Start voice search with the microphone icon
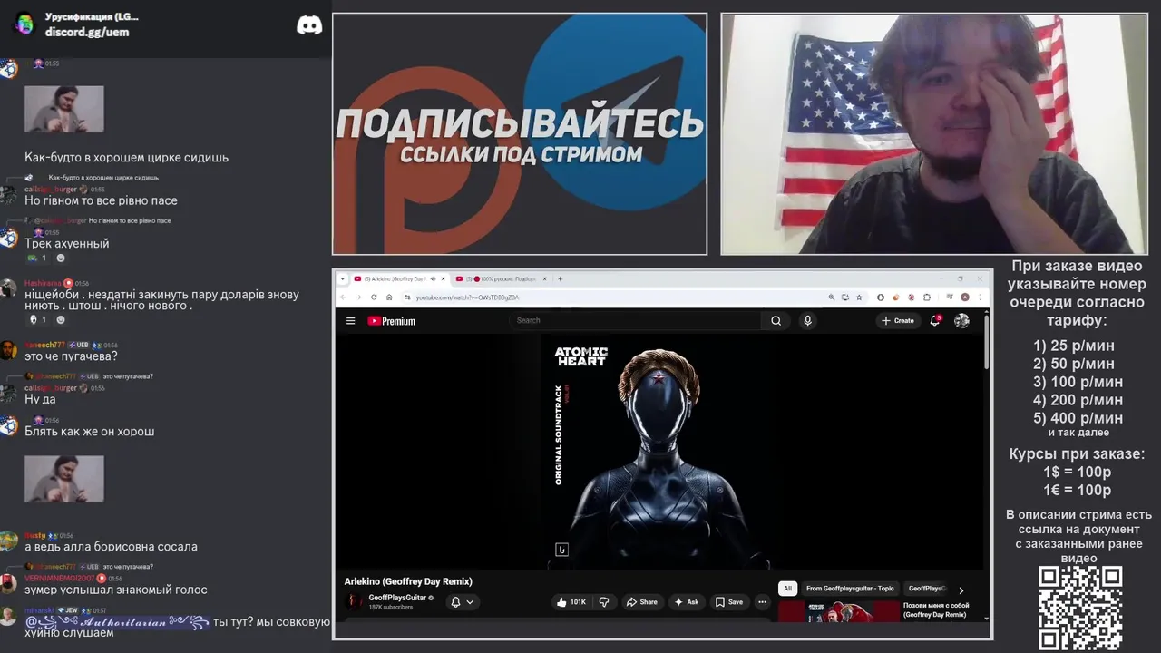Screen dimensions: 1161x653 (x=807, y=320)
